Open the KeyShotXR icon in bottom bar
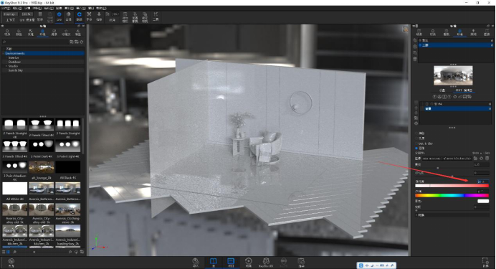 point(266,261)
